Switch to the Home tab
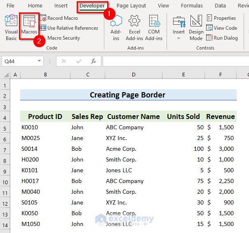Screen dimensions: 249x233 (35, 6)
